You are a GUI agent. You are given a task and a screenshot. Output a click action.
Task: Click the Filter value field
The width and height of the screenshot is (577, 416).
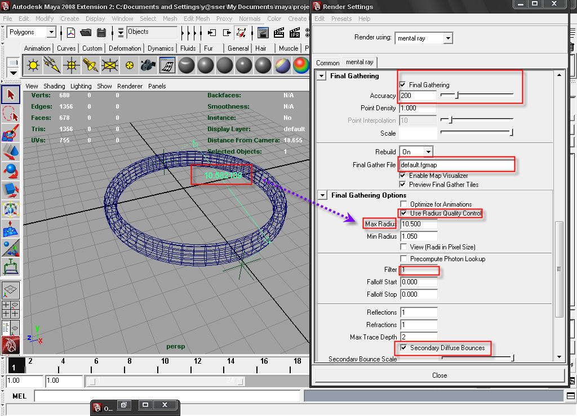coord(419,270)
